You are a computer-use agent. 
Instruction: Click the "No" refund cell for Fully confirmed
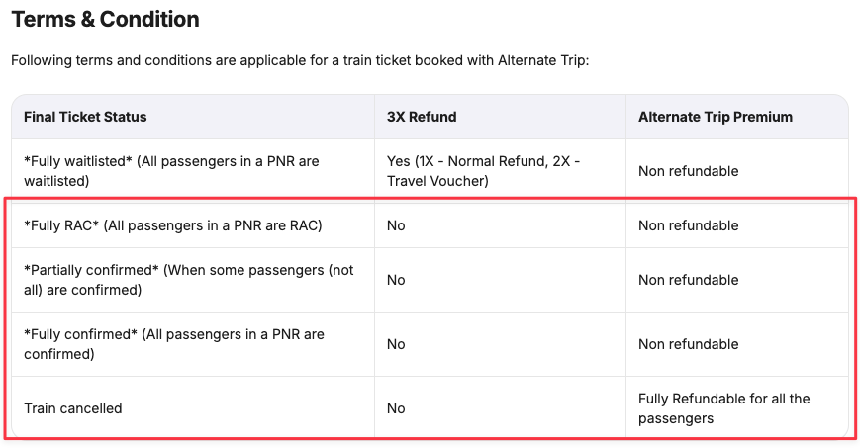(x=397, y=344)
